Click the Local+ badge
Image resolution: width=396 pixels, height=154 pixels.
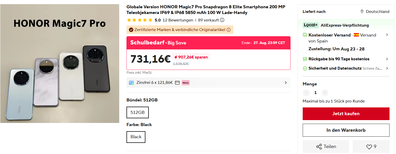click(x=310, y=25)
